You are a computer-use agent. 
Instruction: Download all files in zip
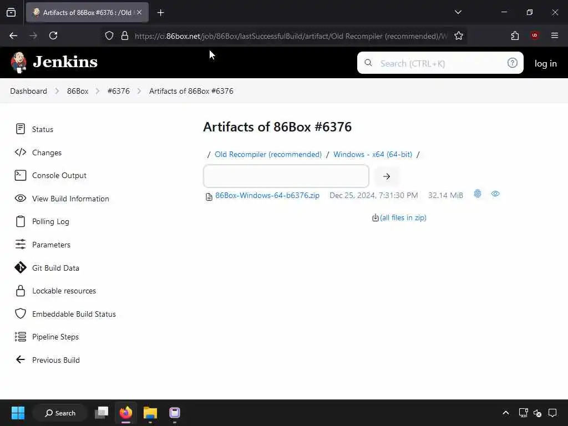[403, 217]
